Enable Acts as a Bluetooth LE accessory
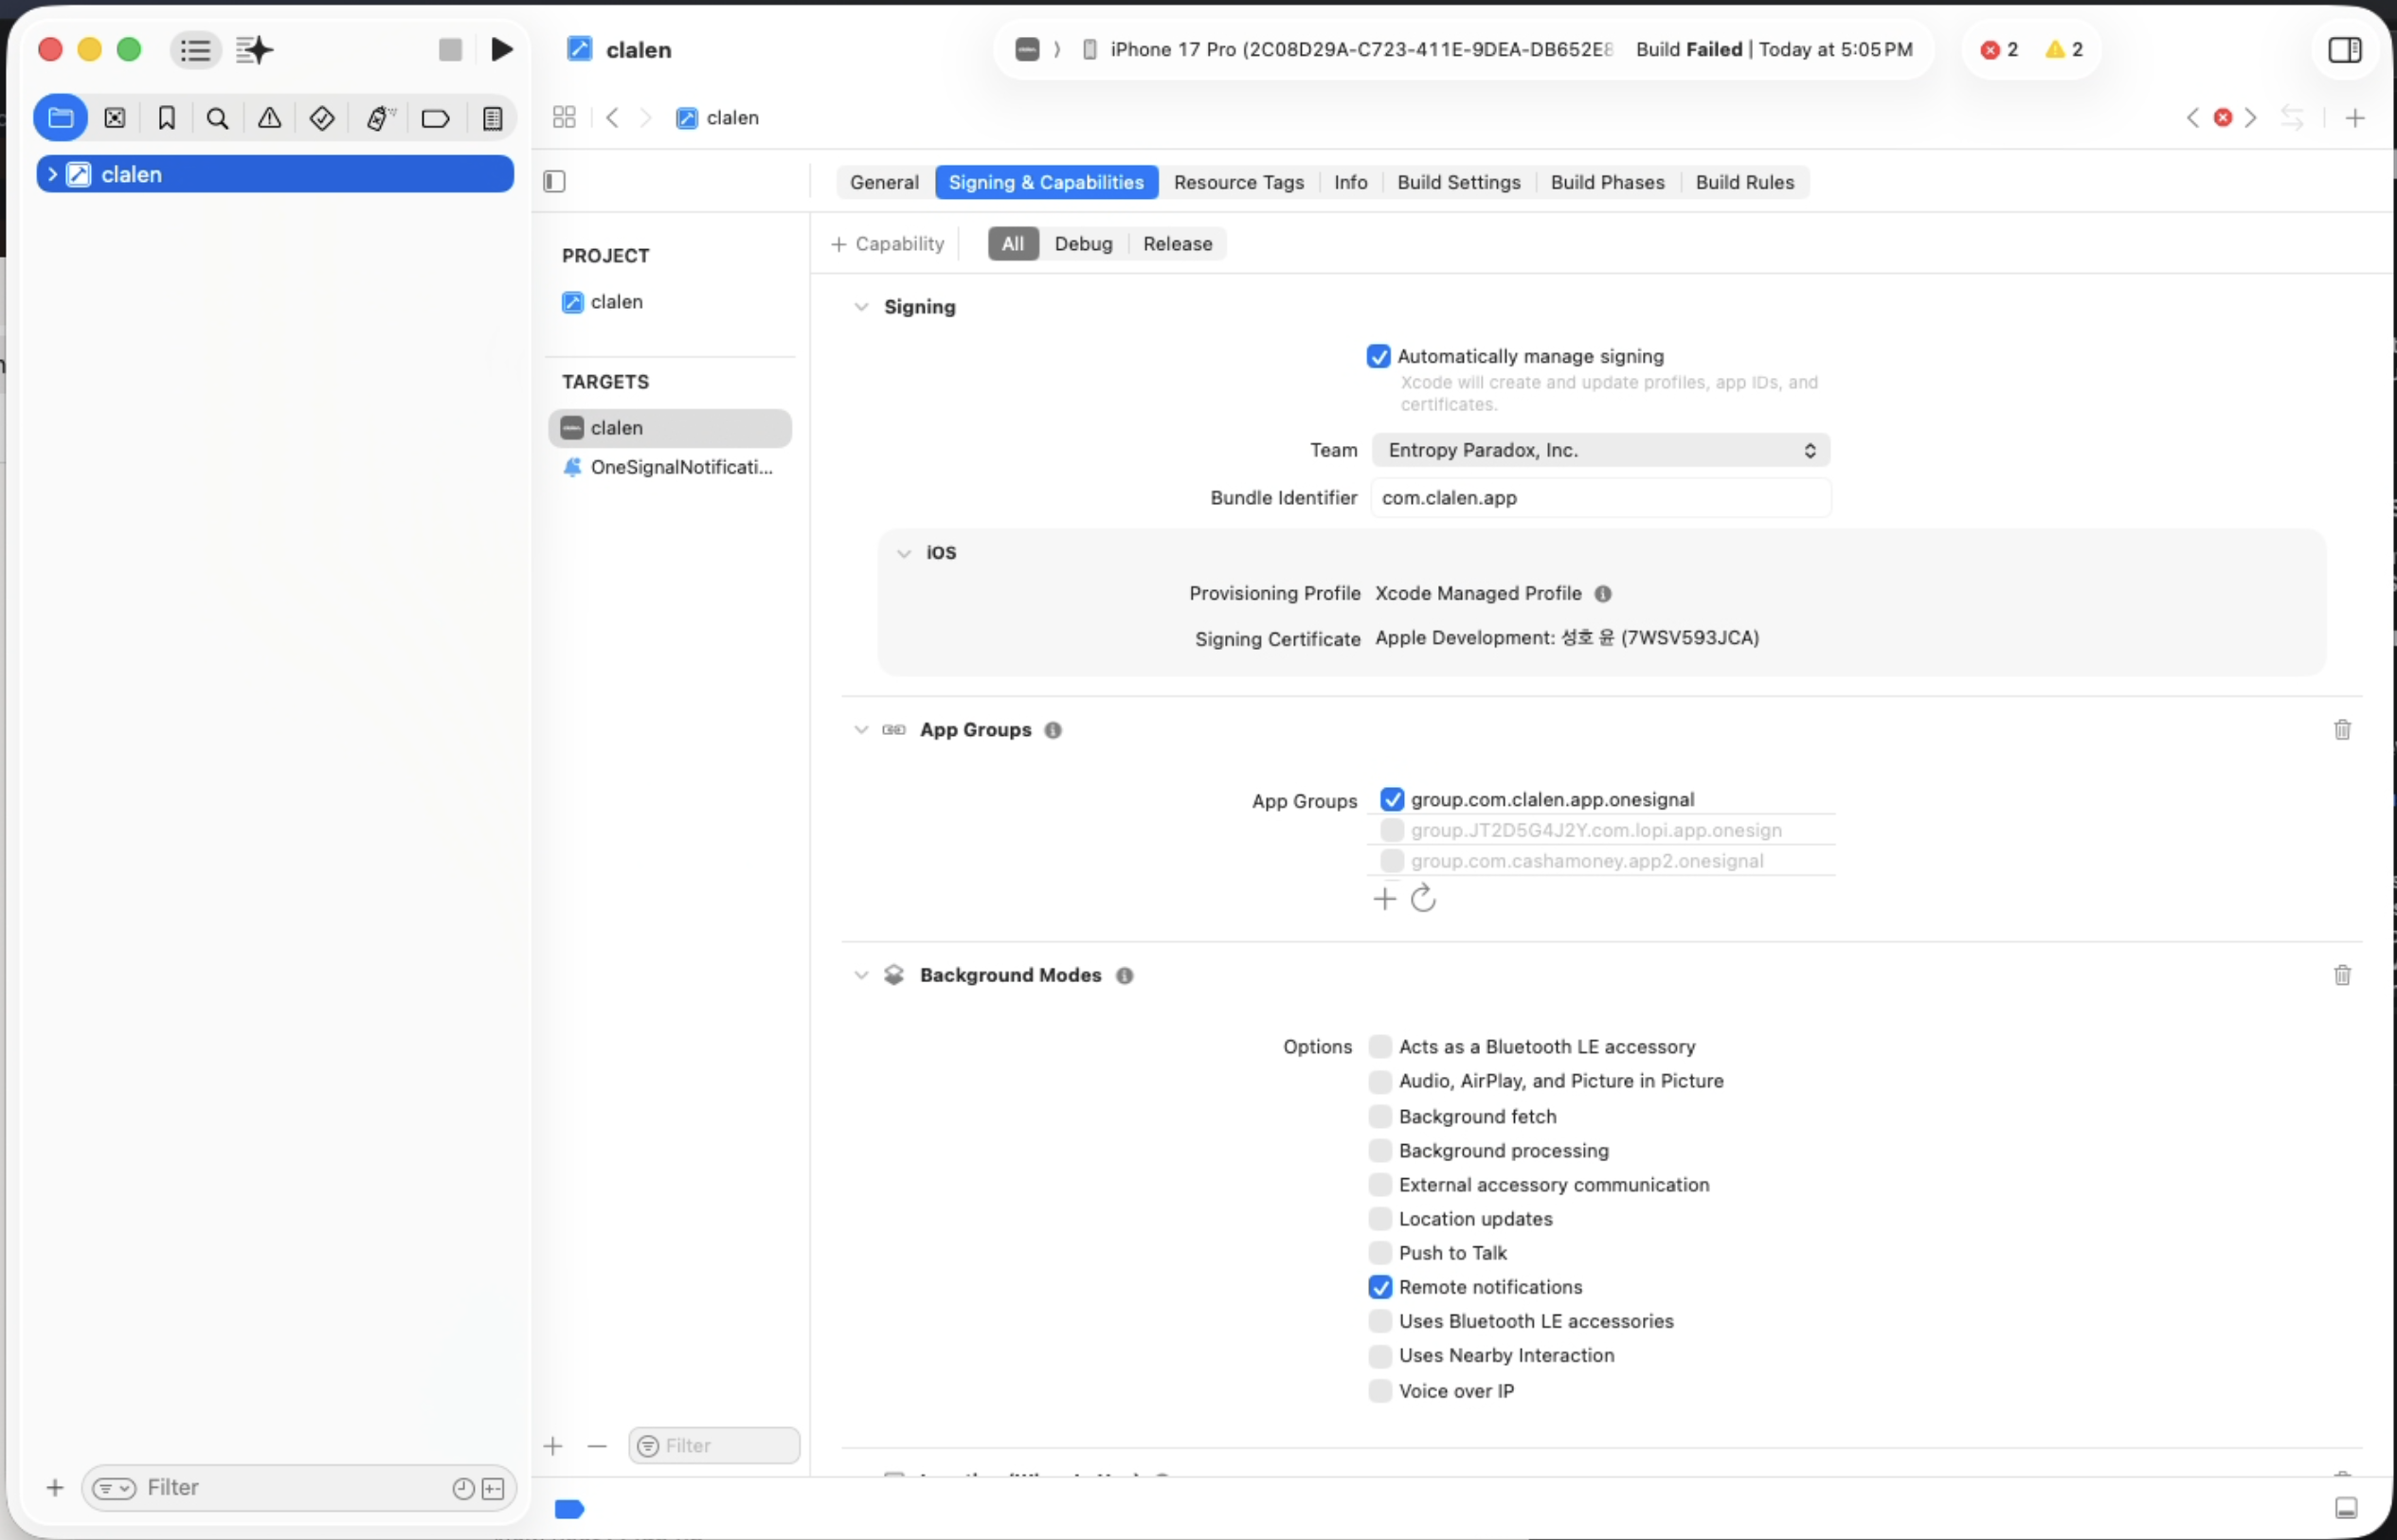This screenshot has width=2397, height=1540. pyautogui.click(x=1379, y=1046)
